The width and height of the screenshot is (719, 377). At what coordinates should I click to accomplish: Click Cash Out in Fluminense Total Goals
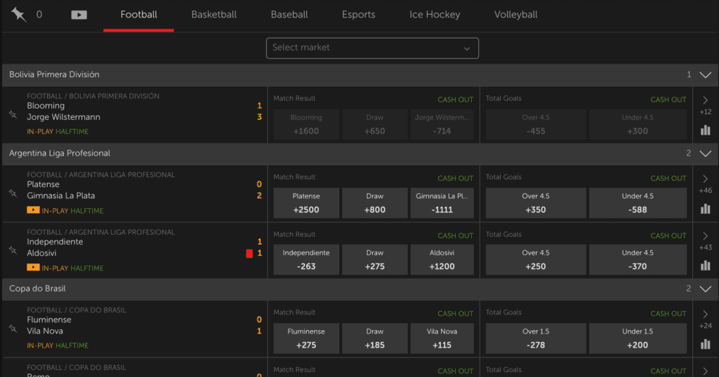point(668,313)
